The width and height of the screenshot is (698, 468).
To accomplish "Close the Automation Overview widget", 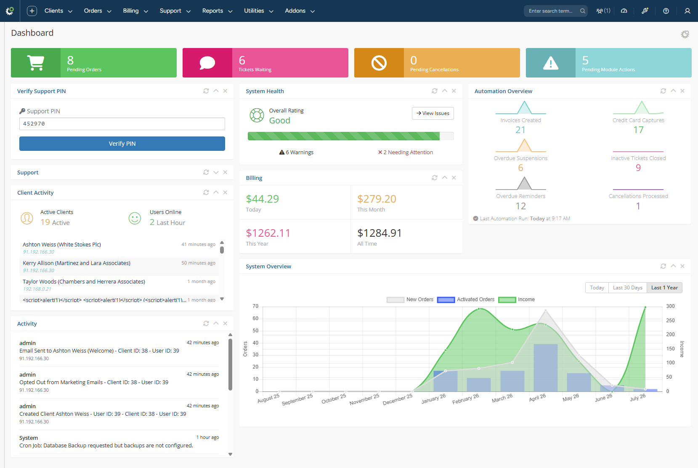I will (x=682, y=91).
